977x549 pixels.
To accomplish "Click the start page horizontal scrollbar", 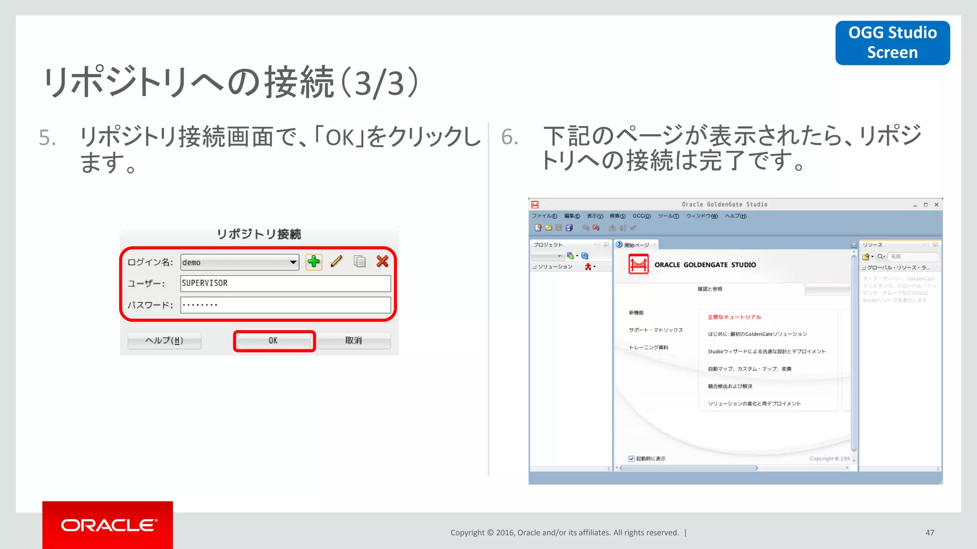I will 688,468.
